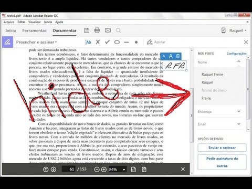Click the right panel scrollbar thumb

pyautogui.click(x=248, y=89)
